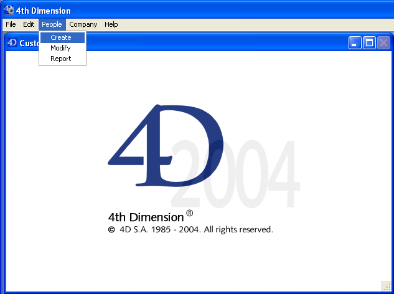This screenshot has width=394, height=294.
Task: Select Report in the People dropdown
Action: (61, 59)
